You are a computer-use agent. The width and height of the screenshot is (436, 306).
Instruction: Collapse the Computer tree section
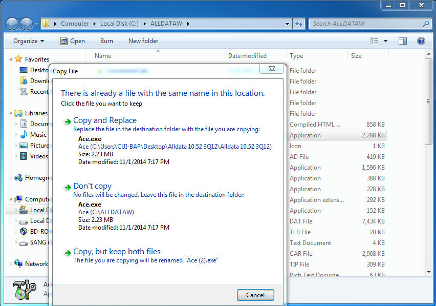pyautogui.click(x=11, y=199)
